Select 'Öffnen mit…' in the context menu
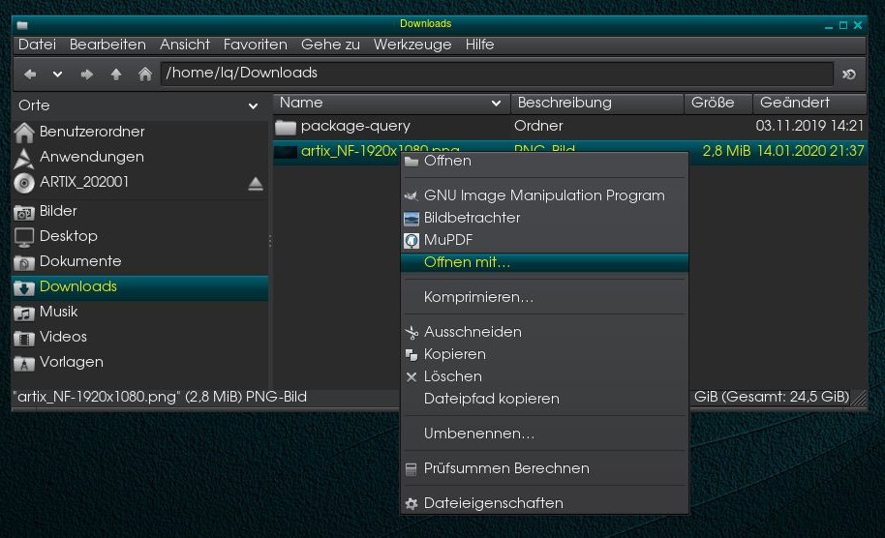The height and width of the screenshot is (538, 885). (x=467, y=262)
